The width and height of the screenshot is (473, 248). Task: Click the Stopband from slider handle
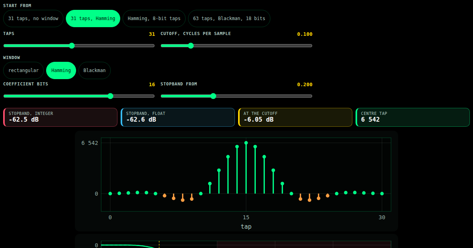coord(213,96)
